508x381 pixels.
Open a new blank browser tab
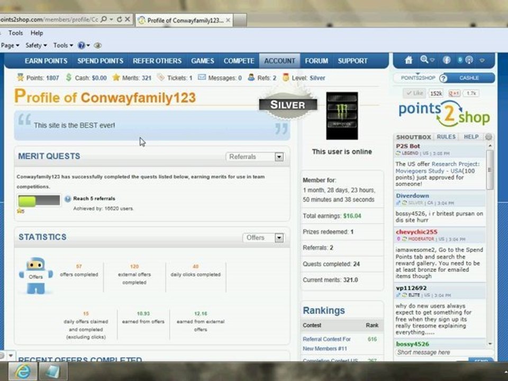point(240,20)
